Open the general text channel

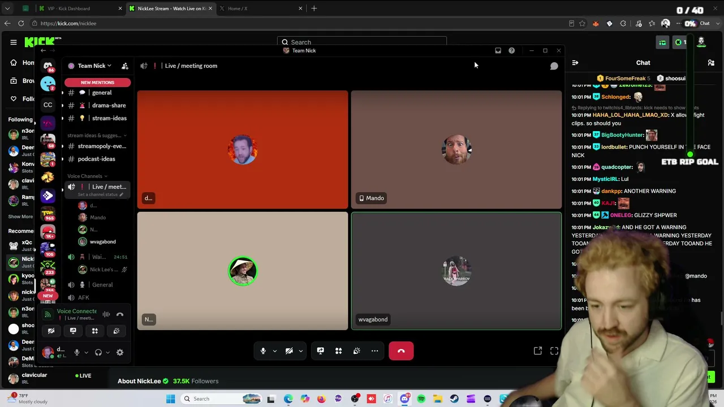(x=97, y=93)
